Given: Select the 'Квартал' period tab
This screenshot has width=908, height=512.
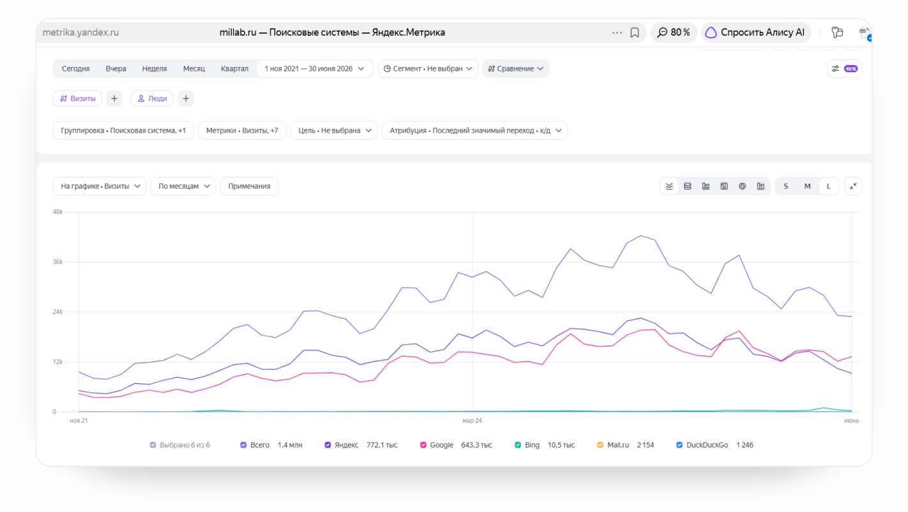Looking at the screenshot, I should point(234,68).
